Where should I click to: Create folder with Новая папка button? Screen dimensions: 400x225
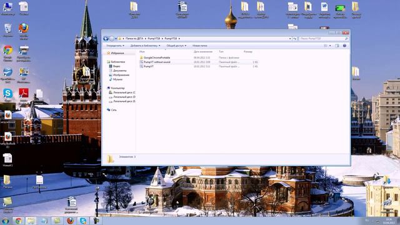[200, 46]
